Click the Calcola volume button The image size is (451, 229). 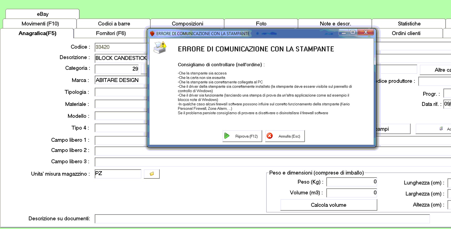click(x=329, y=205)
